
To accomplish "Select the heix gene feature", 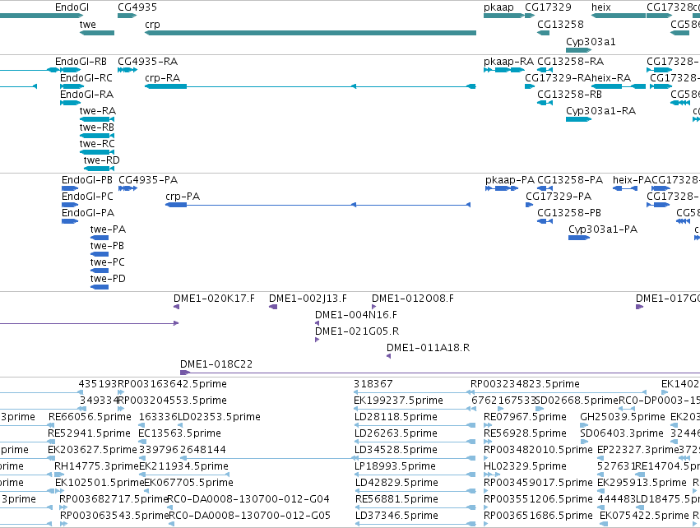I will (x=619, y=16).
